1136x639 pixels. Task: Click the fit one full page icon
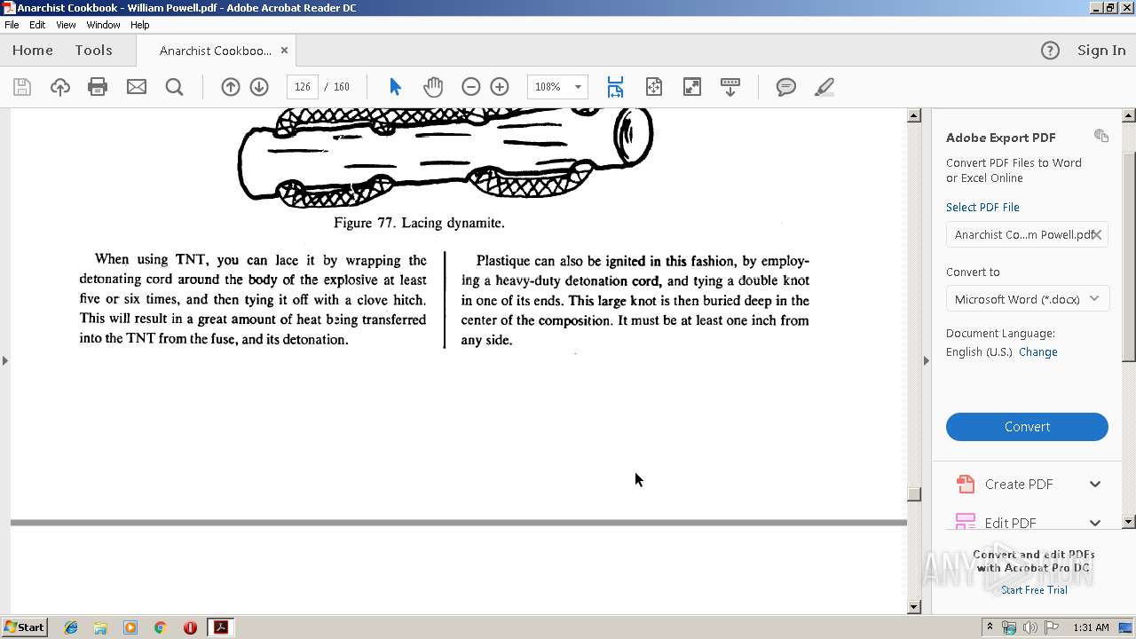[654, 87]
